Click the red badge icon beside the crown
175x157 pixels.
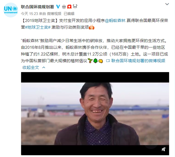(x=69, y=7)
